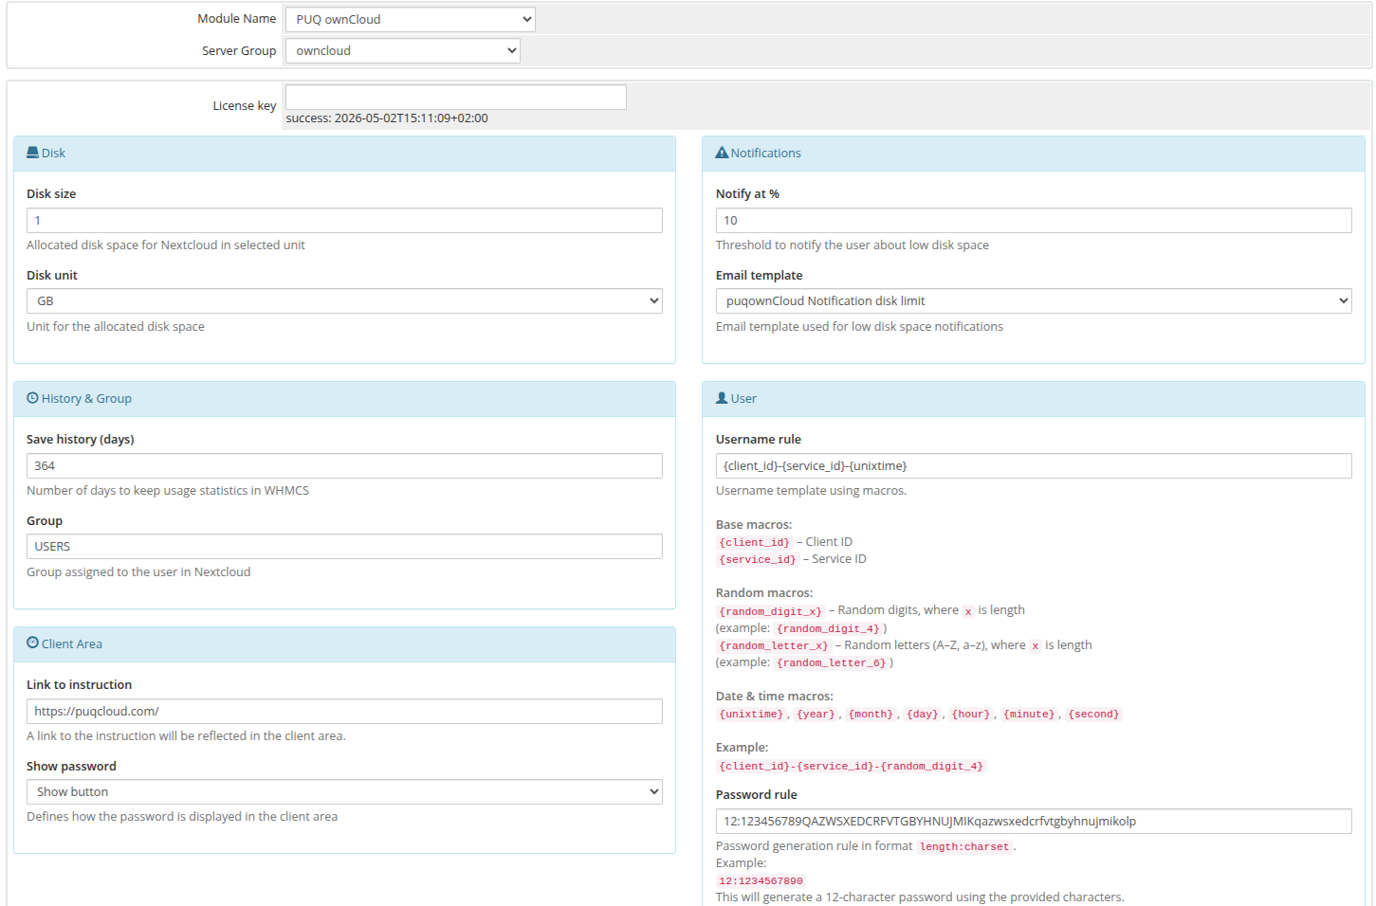Screen dimensions: 1376x906
Task: Open the Email template dropdown
Action: [1033, 300]
